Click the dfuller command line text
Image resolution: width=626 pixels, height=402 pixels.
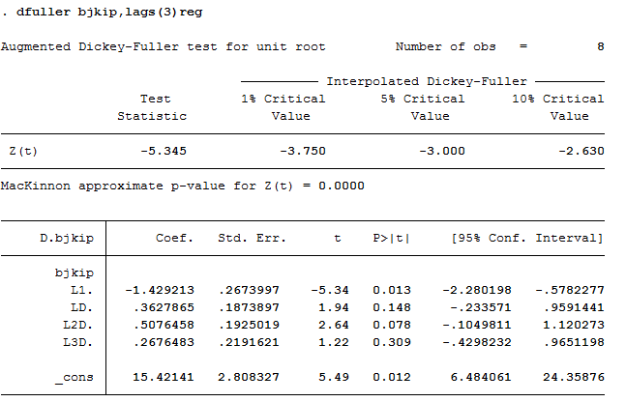(x=108, y=13)
